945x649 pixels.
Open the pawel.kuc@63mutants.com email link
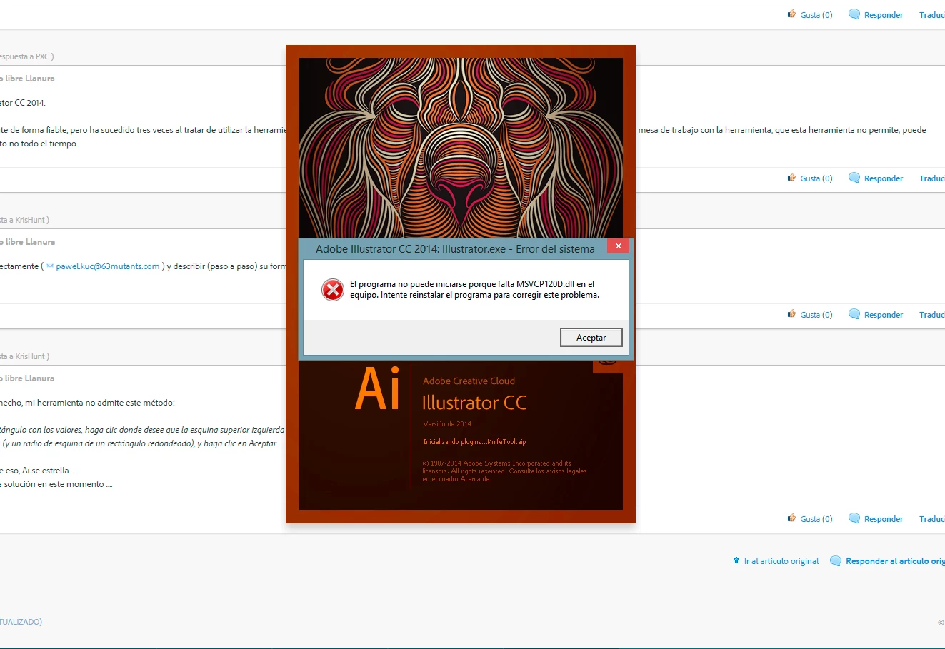point(108,266)
